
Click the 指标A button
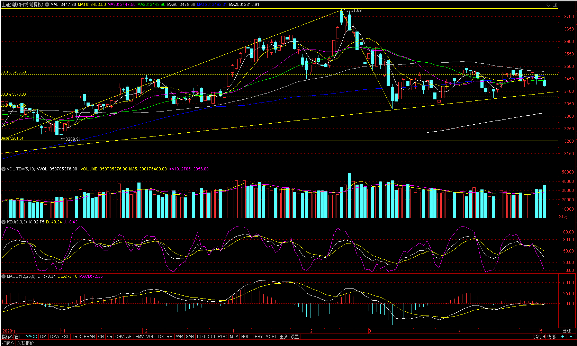coord(7,337)
